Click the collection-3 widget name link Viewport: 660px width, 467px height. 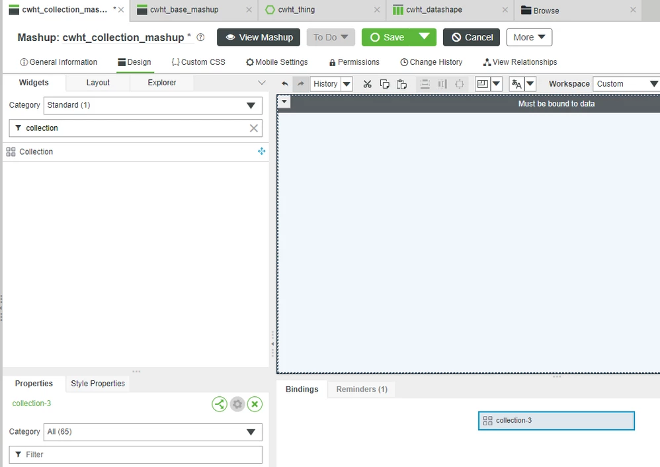(x=32, y=403)
